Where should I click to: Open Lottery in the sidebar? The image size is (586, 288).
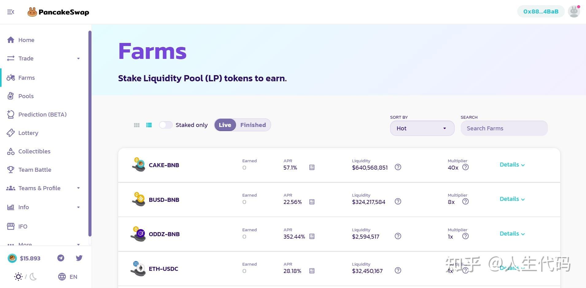coord(28,133)
